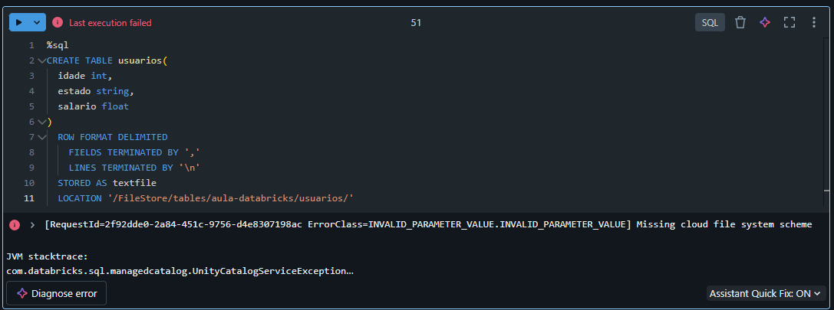Click line number 5 in the gutter

(31, 106)
